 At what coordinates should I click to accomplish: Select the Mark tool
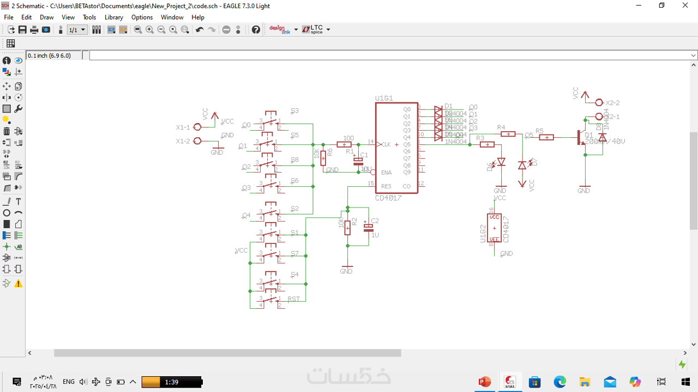(x=18, y=71)
